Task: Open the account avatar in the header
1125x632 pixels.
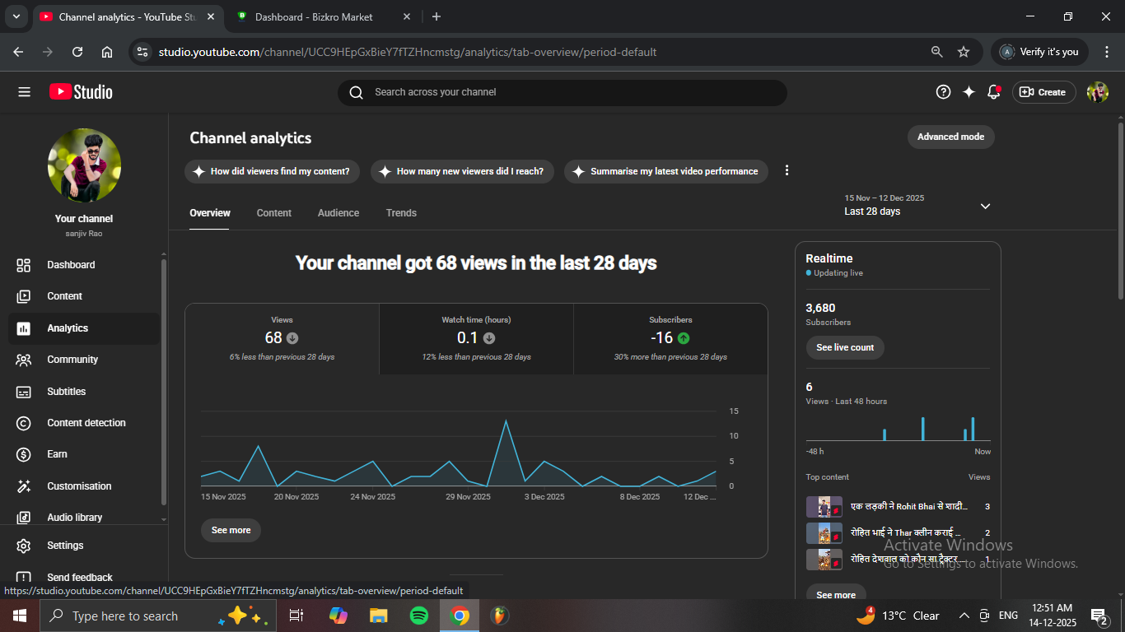Action: click(x=1097, y=92)
